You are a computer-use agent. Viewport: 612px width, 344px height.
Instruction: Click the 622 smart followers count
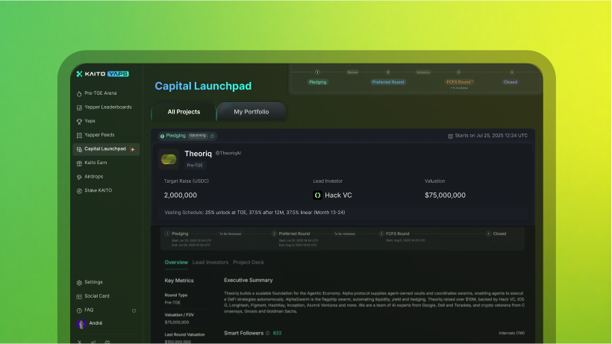[277, 333]
